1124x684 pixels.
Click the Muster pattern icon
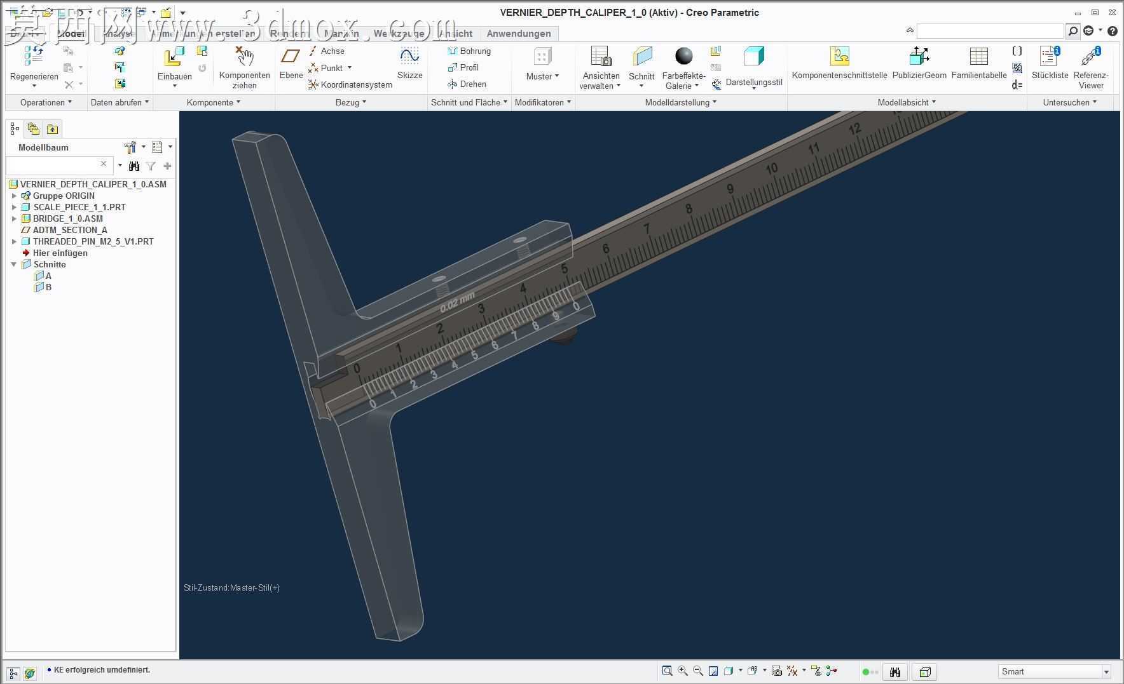tap(542, 57)
